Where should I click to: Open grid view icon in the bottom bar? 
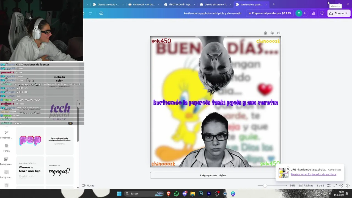coord(329,186)
